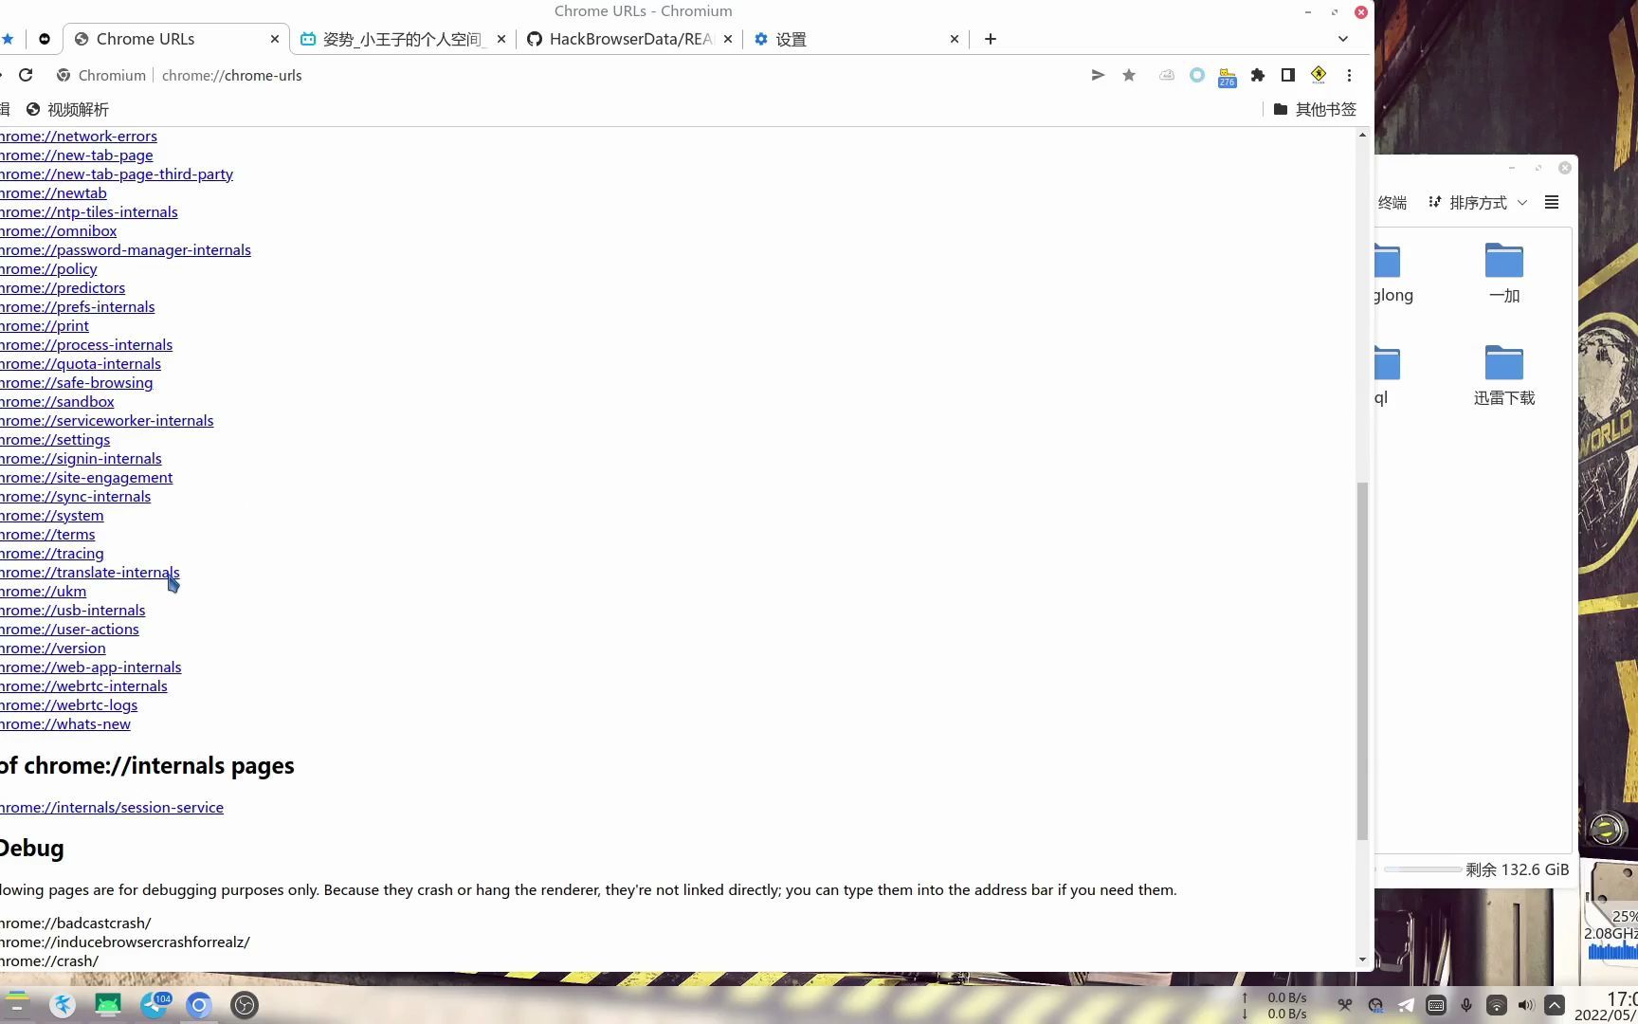Open chrome://site-engagement link

86,477
